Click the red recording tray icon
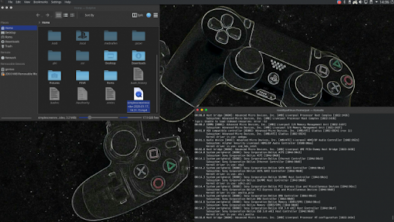 click(x=339, y=2)
